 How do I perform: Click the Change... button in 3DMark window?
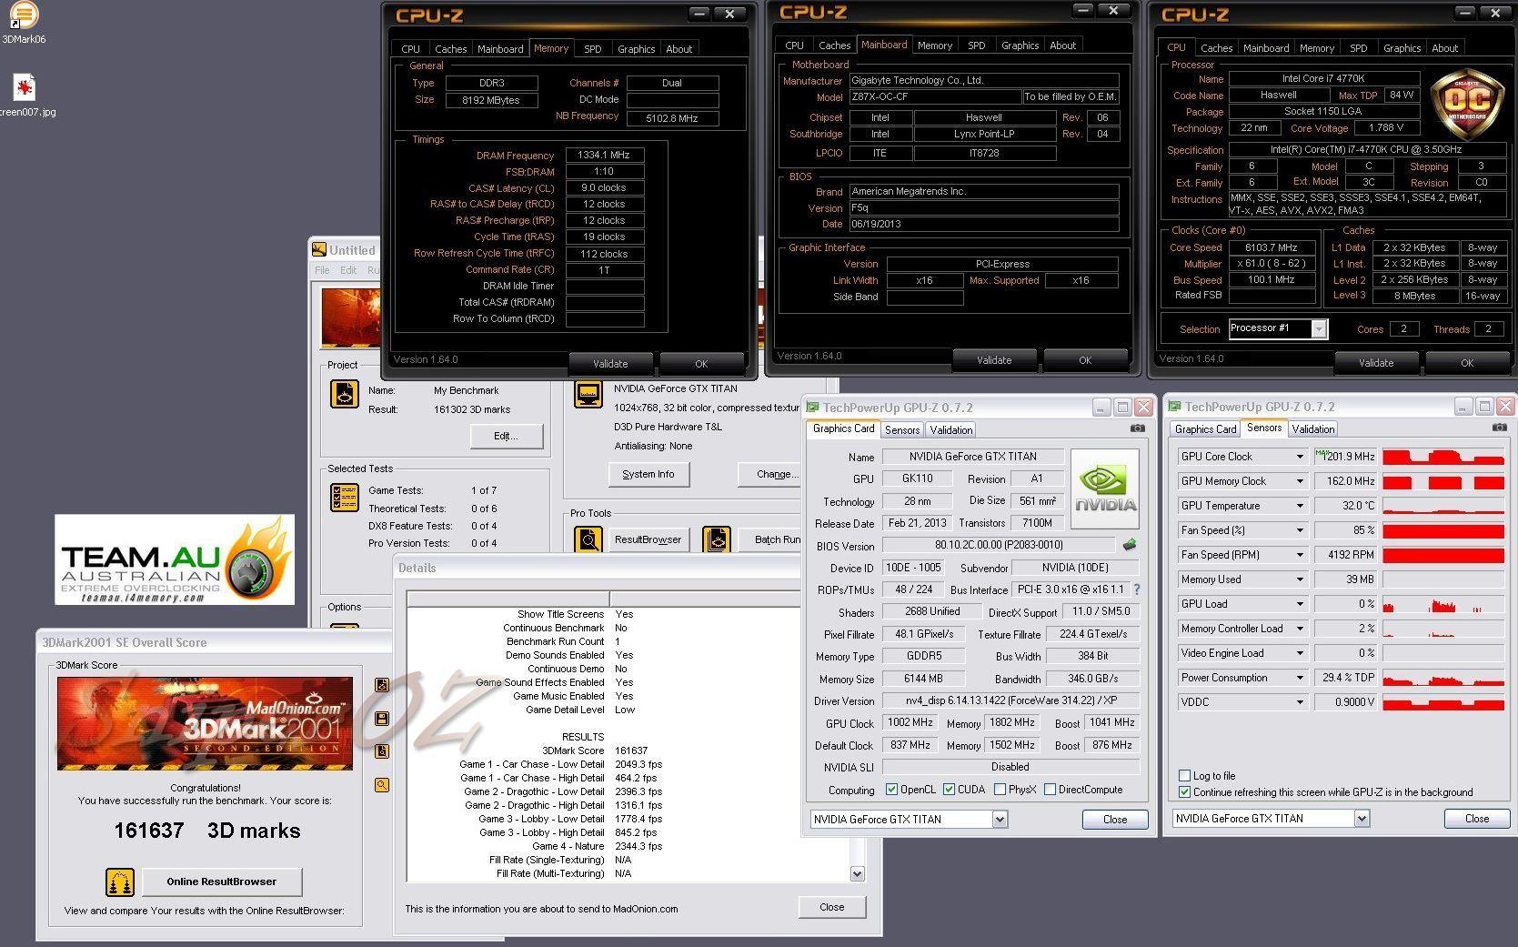point(769,474)
